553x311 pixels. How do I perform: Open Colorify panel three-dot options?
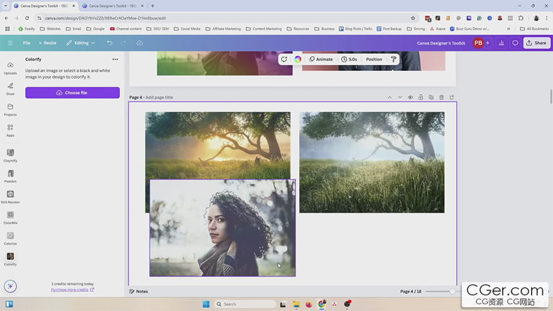click(x=115, y=59)
